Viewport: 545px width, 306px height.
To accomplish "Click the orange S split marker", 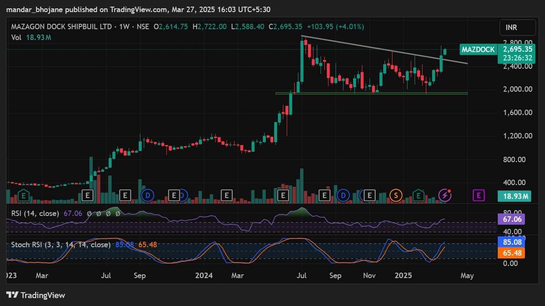I will (395, 195).
